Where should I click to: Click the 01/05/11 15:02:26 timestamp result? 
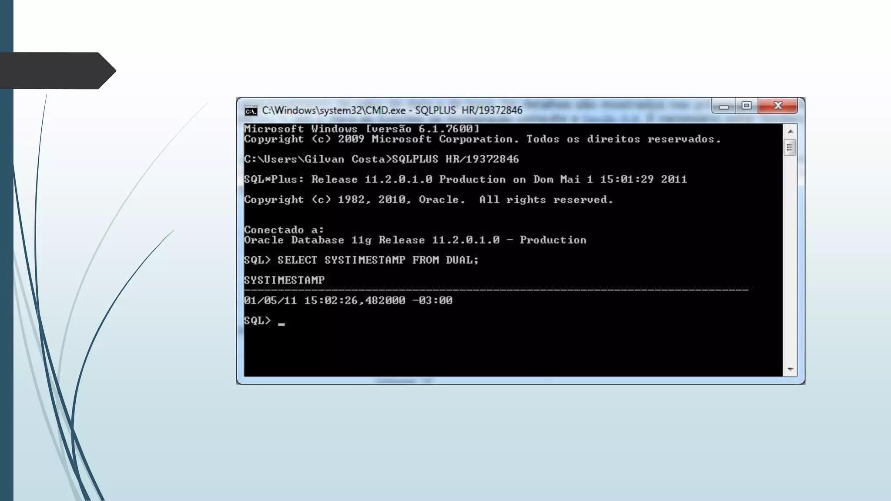348,301
